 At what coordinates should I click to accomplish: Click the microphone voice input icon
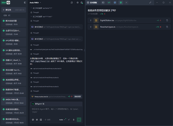coord(73,120)
